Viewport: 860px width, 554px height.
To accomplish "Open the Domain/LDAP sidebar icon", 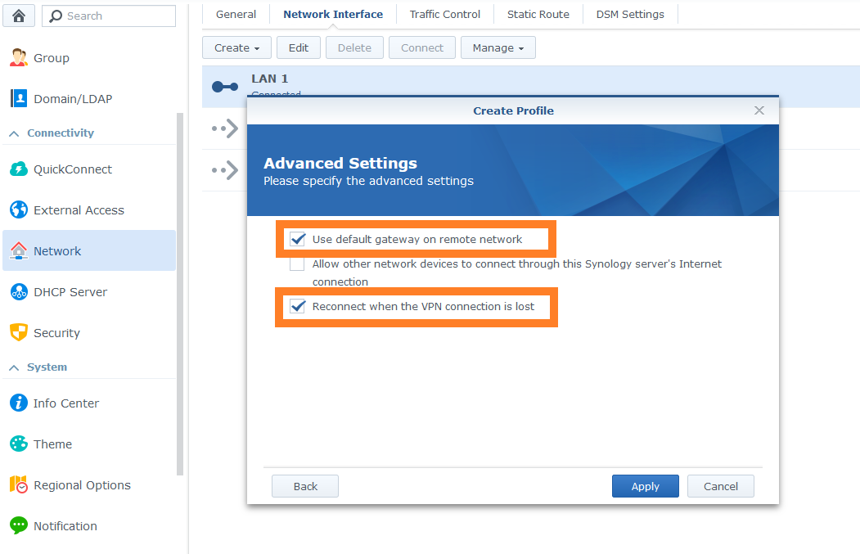I will 19,99.
